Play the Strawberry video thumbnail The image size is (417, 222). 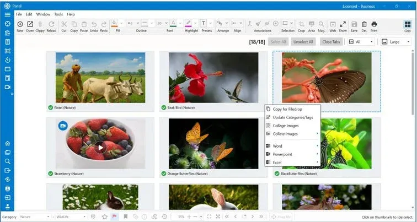(x=100, y=148)
